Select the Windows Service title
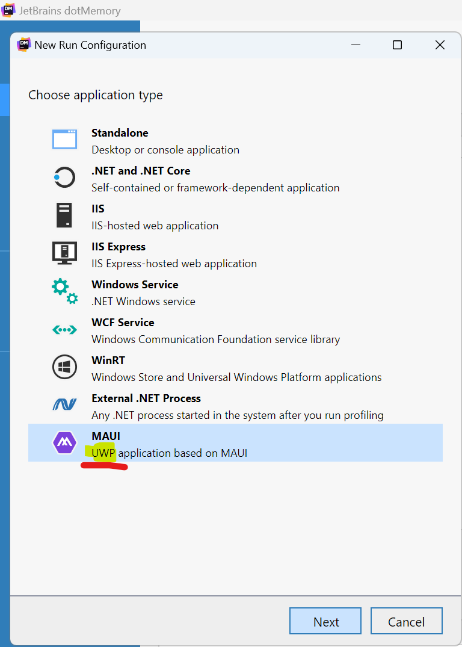 [x=135, y=285]
